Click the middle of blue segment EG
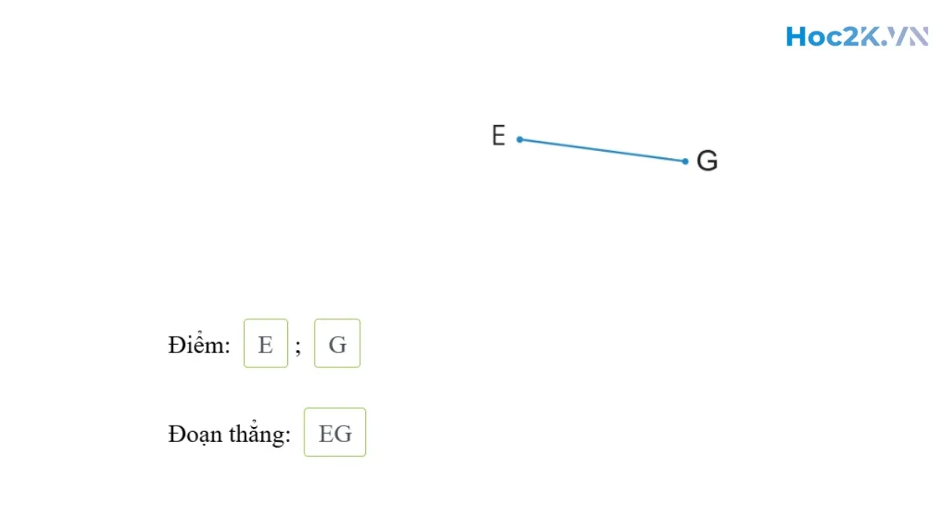Viewport: 944px width, 531px height. pos(603,150)
